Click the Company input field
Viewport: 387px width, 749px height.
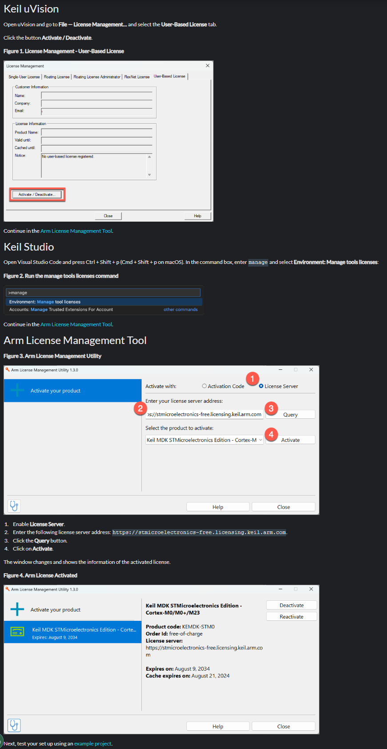pyautogui.click(x=97, y=103)
